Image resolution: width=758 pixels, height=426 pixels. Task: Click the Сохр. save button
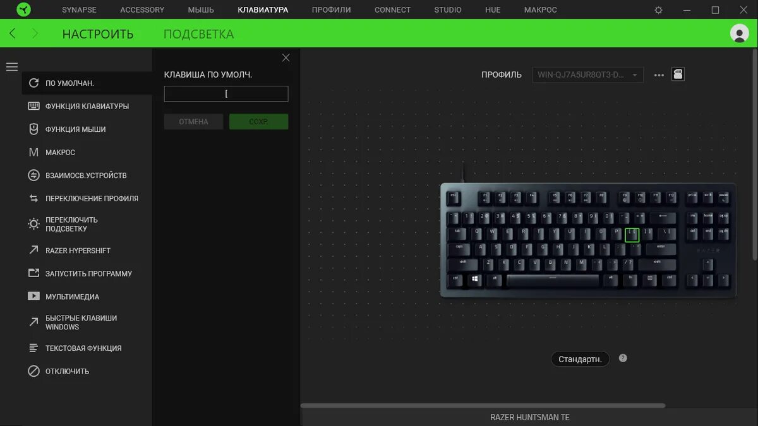(258, 122)
